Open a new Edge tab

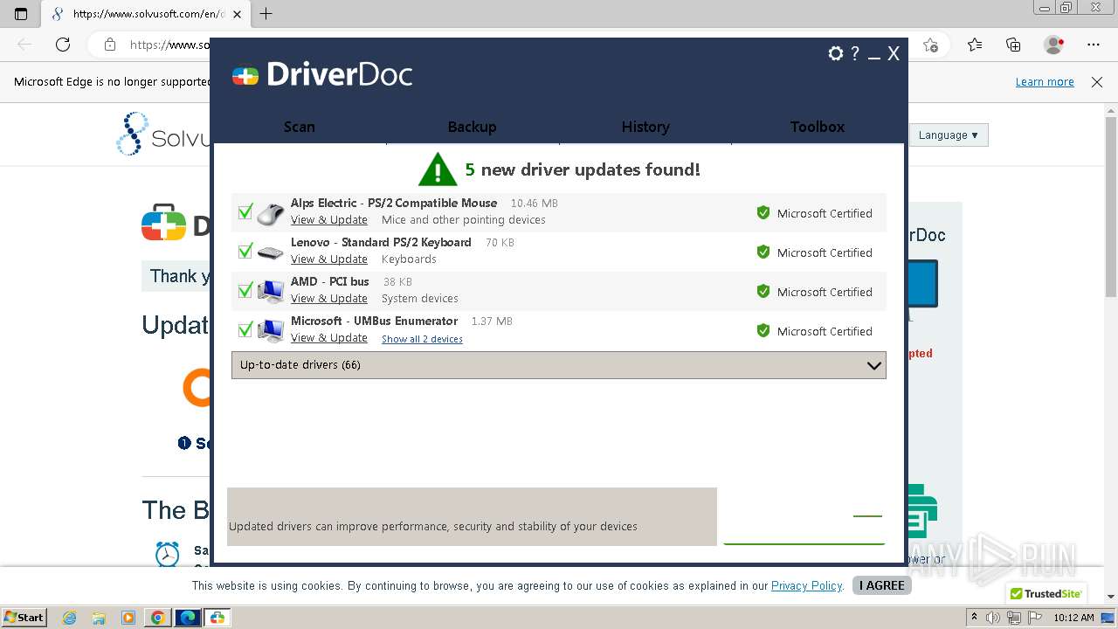click(x=266, y=14)
